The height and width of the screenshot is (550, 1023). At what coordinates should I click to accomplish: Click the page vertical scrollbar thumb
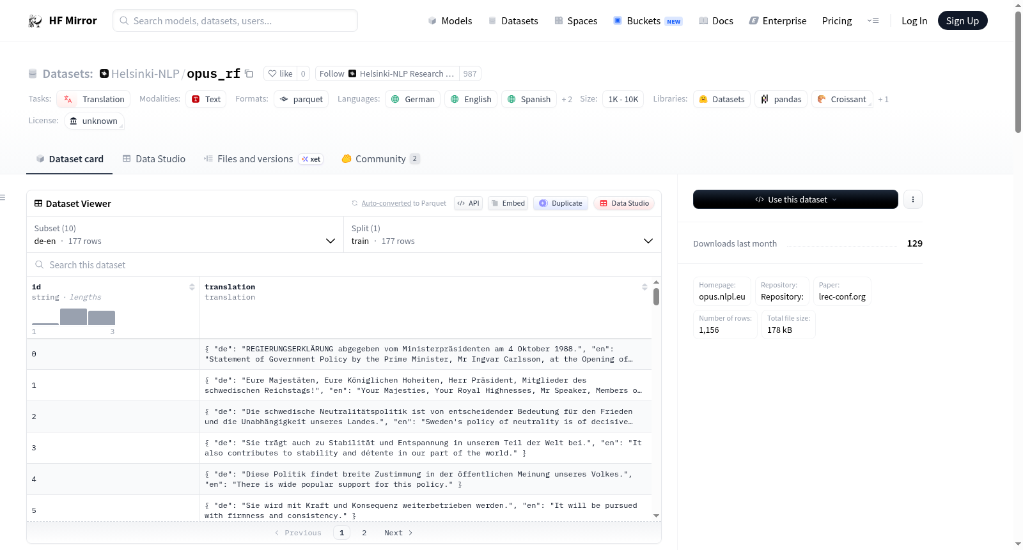(x=1018, y=72)
